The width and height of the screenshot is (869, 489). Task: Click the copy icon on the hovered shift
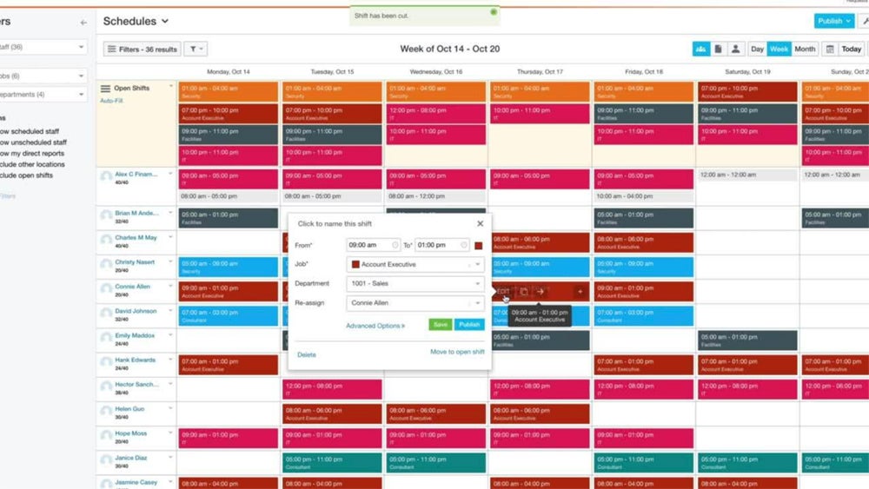(x=524, y=291)
